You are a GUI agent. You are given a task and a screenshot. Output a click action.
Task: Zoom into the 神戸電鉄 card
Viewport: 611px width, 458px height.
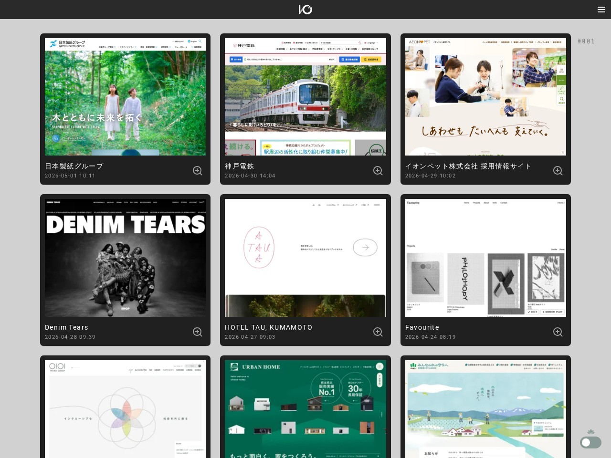378,171
